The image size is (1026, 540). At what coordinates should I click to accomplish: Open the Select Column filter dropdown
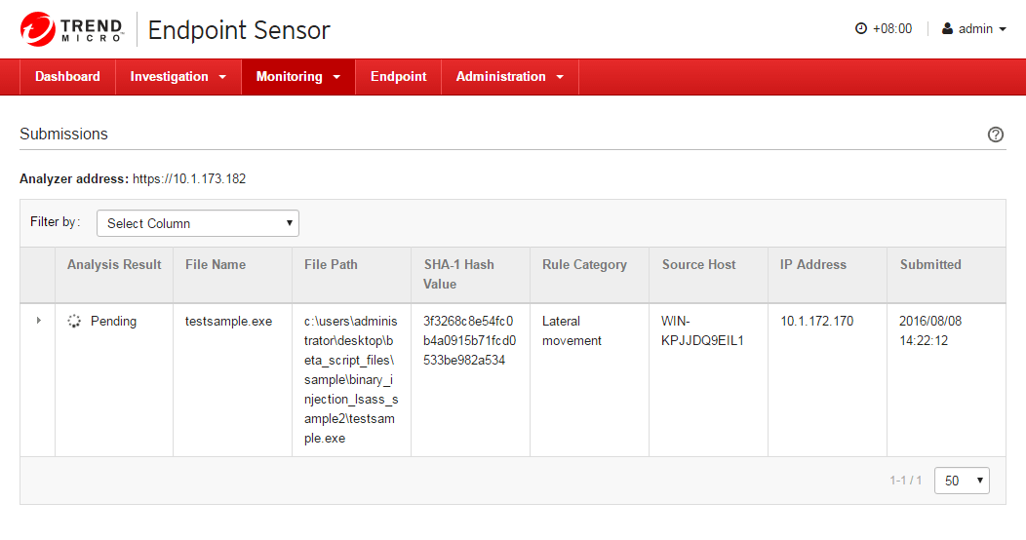198,223
